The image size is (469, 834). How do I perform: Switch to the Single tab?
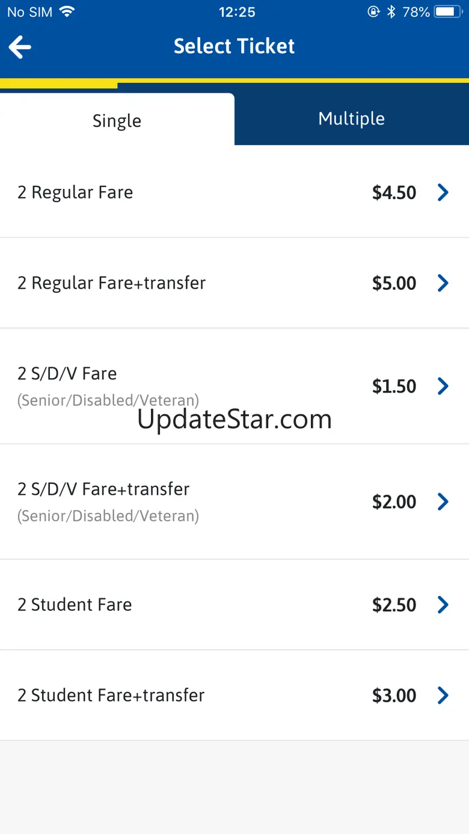[x=117, y=120]
